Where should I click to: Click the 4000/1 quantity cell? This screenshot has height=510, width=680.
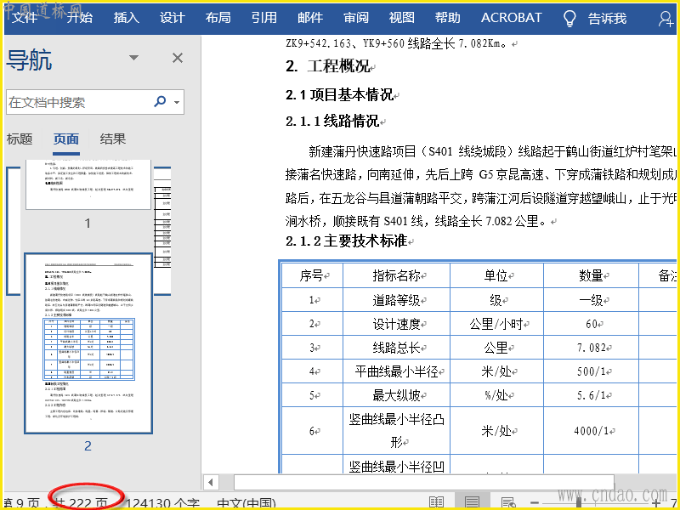point(591,431)
